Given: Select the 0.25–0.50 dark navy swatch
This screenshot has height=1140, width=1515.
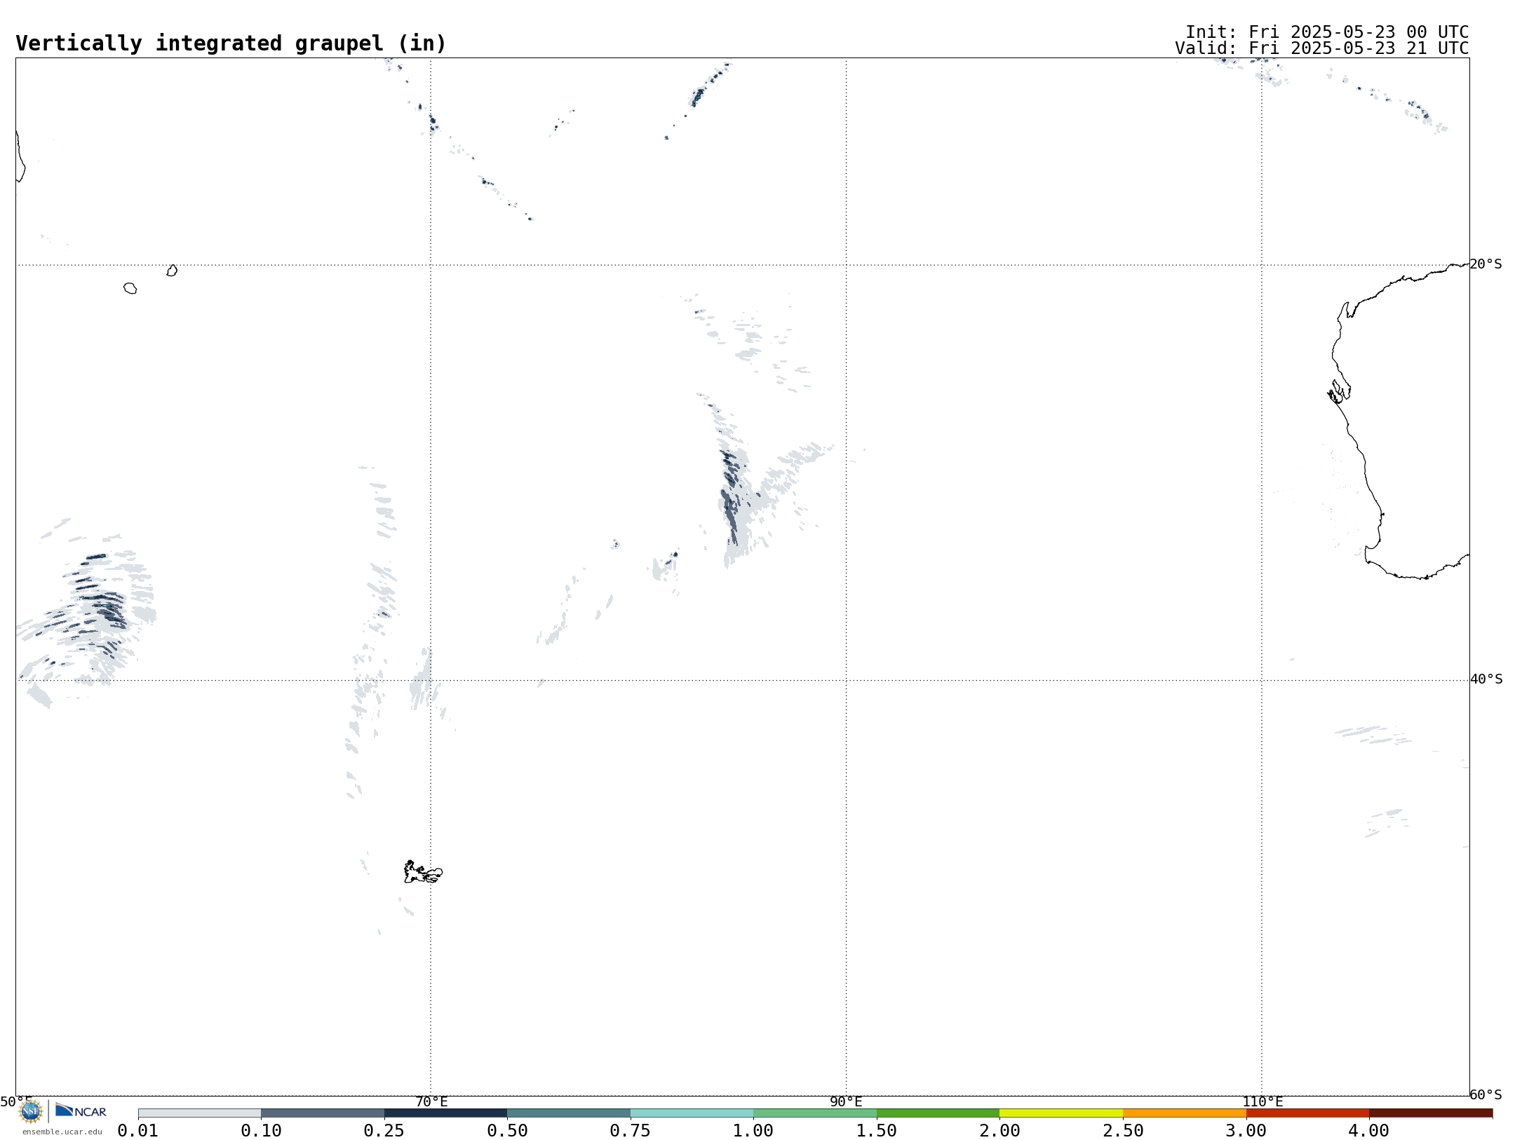Looking at the screenshot, I should pos(446,1113).
